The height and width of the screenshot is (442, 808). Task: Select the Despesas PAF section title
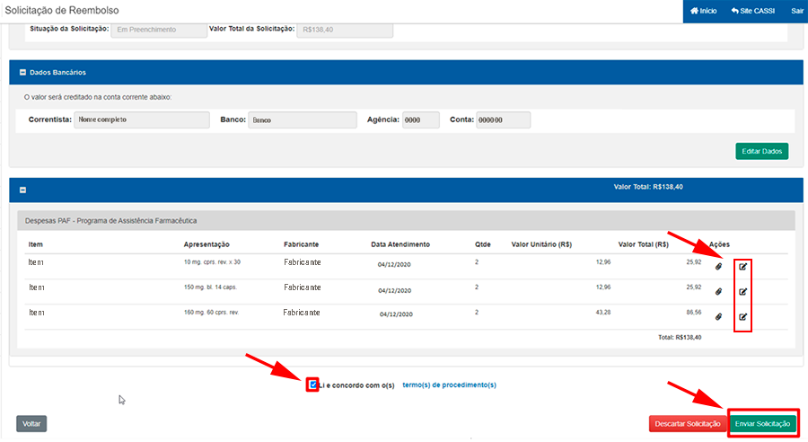click(x=110, y=221)
